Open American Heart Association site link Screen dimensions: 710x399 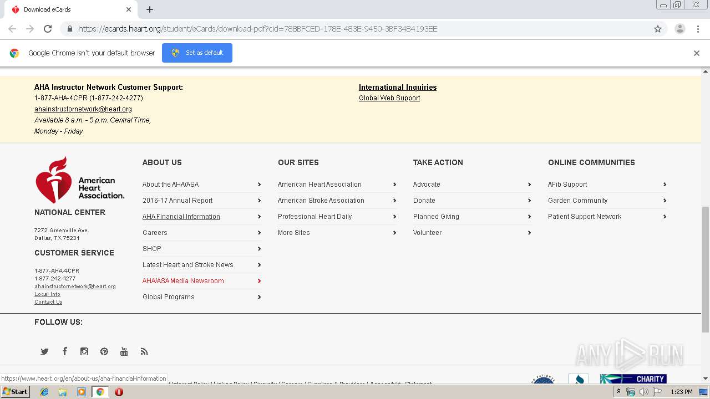pyautogui.click(x=319, y=185)
